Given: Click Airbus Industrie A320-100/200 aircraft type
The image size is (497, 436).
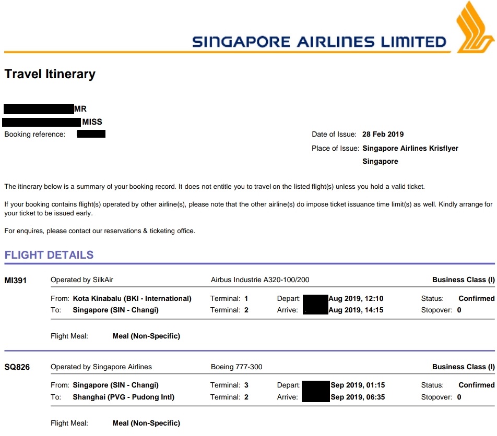Looking at the screenshot, I should tap(260, 280).
